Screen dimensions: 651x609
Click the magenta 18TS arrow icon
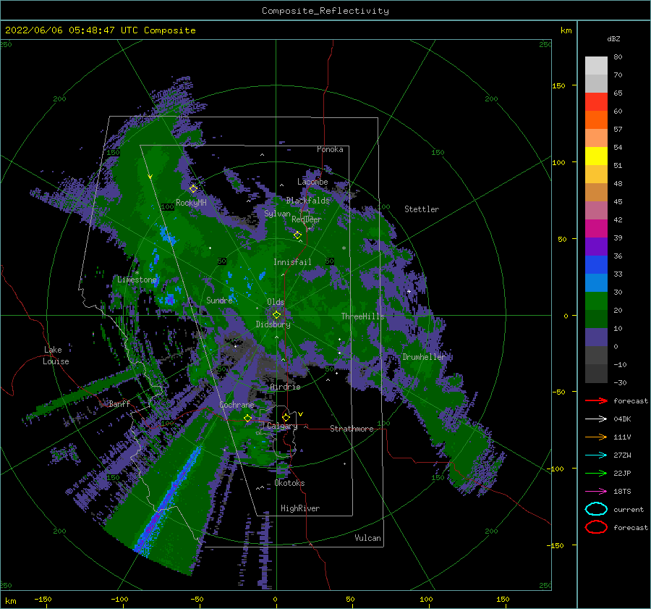tap(596, 492)
